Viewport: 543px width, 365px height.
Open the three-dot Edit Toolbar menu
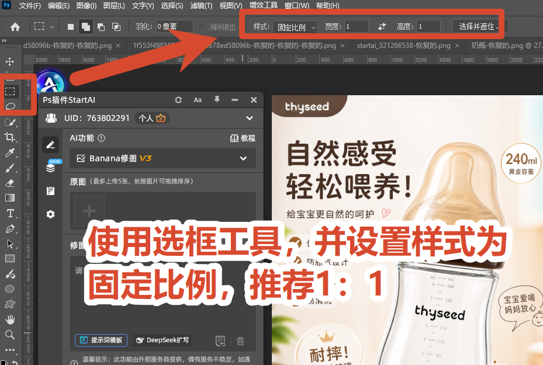10,350
